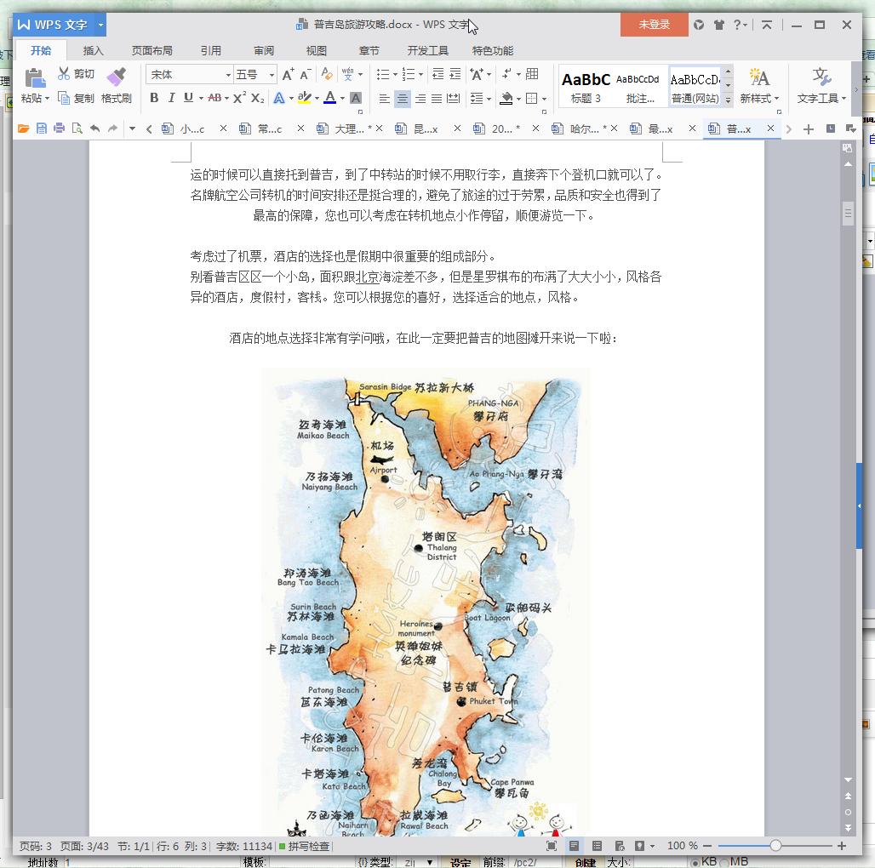Click the Paste clipboard icon

pyautogui.click(x=35, y=78)
